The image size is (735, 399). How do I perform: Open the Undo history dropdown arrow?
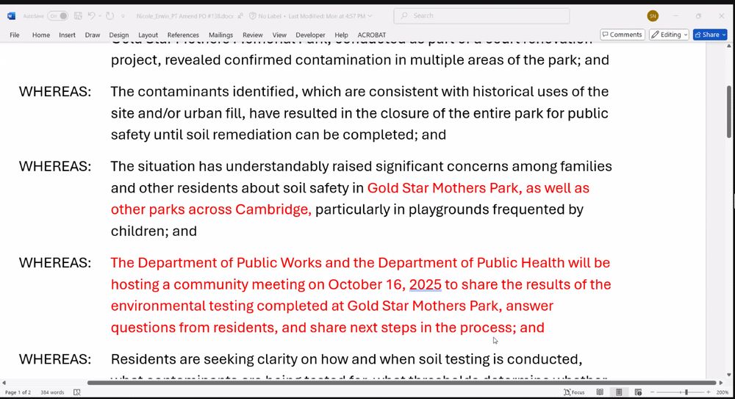point(99,16)
